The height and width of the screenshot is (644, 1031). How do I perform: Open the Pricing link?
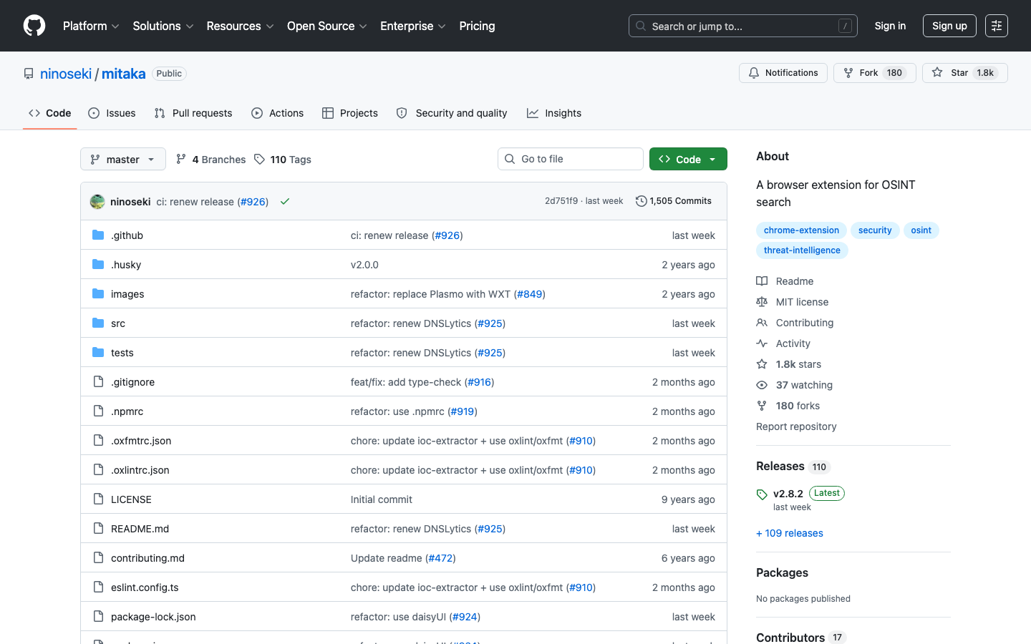click(x=477, y=26)
